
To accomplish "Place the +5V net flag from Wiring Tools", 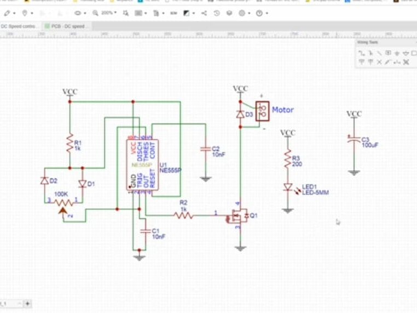I will click(370, 62).
